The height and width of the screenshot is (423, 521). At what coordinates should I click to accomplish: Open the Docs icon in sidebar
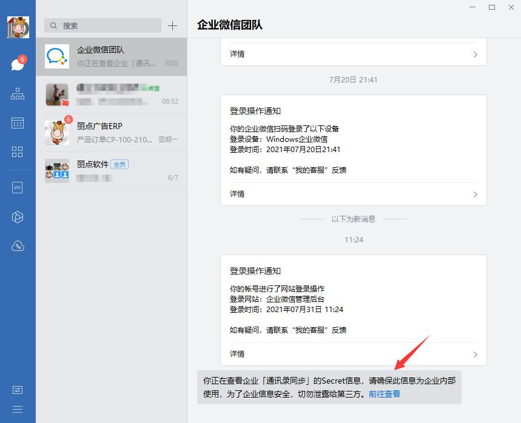click(x=17, y=188)
